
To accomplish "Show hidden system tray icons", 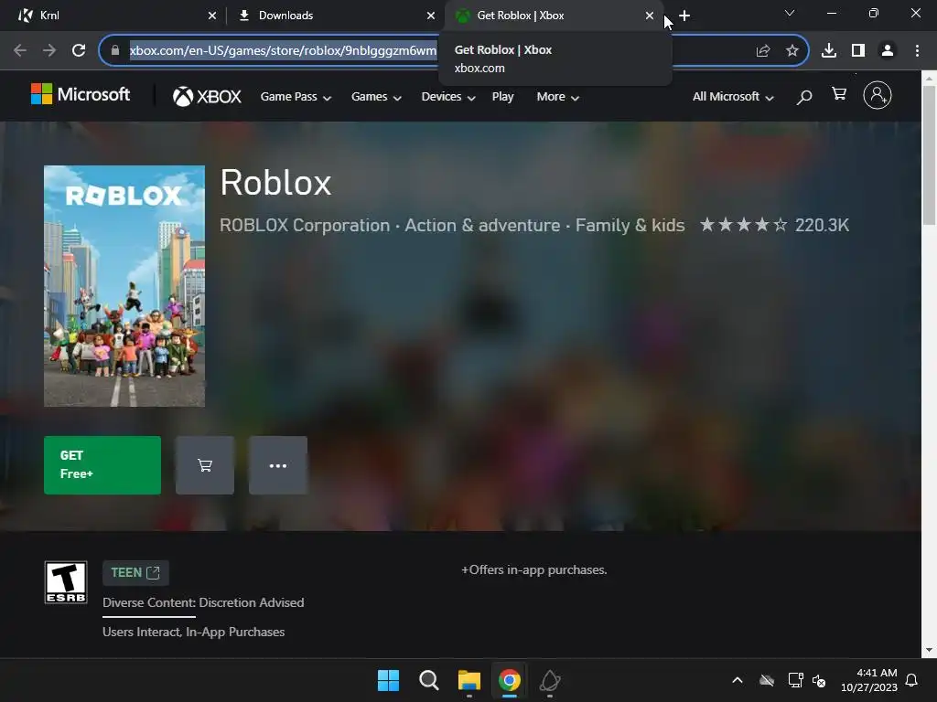I will [x=738, y=680].
